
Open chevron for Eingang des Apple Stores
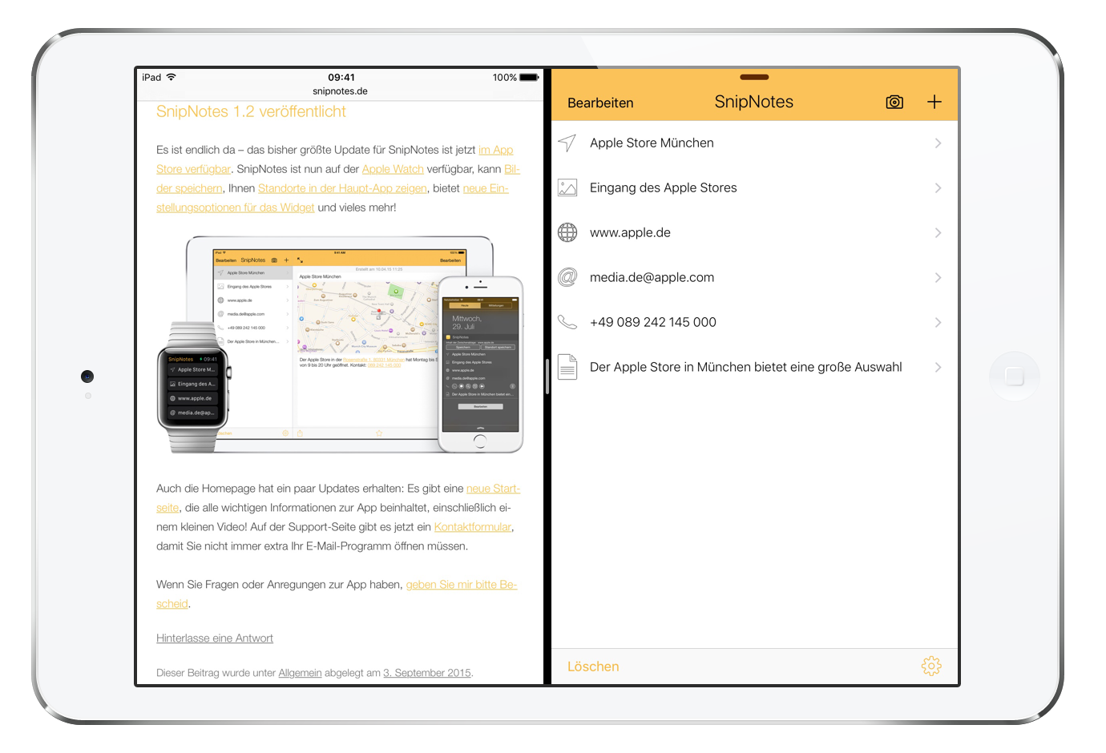(938, 187)
